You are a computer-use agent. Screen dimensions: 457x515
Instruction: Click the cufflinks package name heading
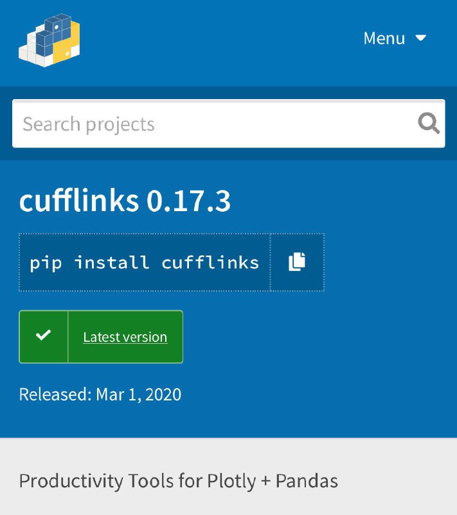click(79, 201)
